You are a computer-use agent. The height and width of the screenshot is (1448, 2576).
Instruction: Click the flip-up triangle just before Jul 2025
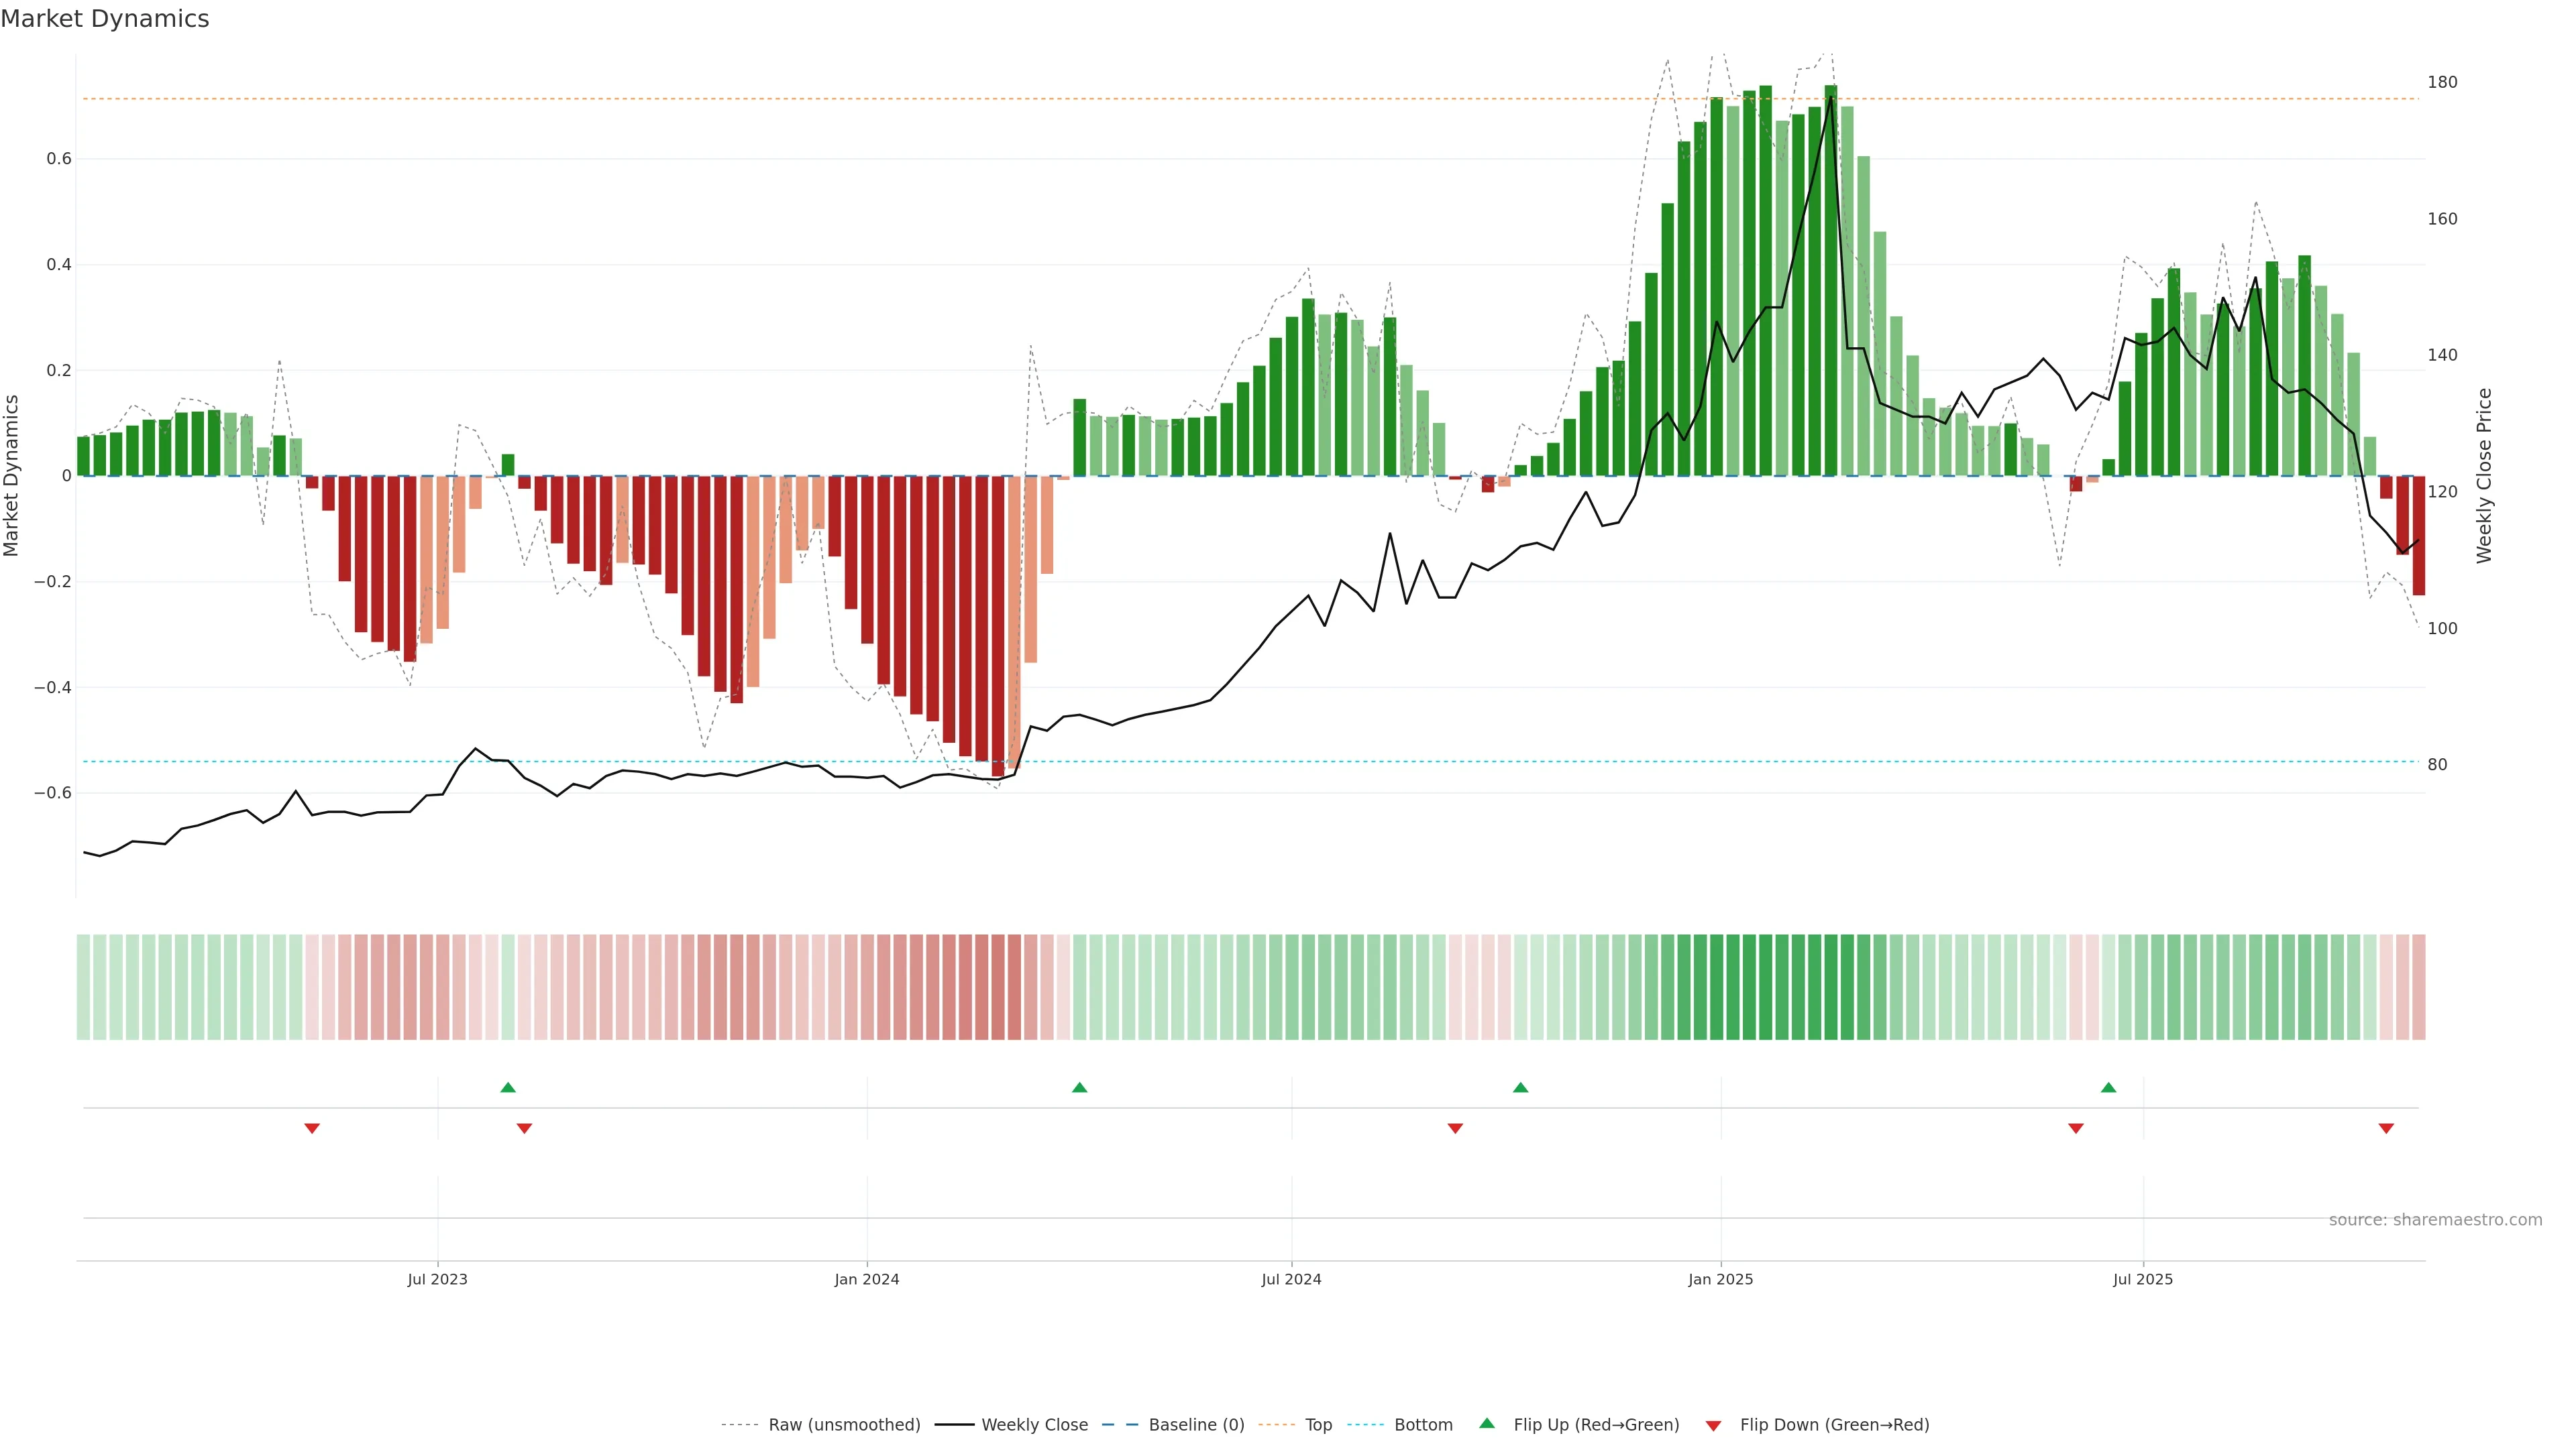[x=2108, y=1087]
